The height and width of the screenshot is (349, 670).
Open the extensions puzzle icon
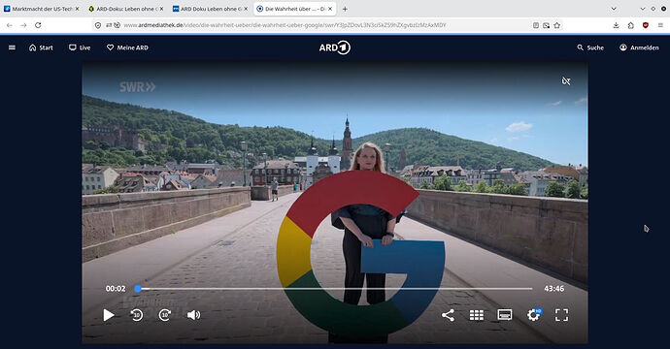coord(631,25)
